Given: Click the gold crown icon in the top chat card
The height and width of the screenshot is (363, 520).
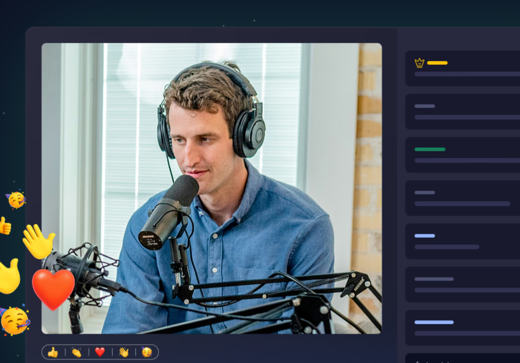Looking at the screenshot, I should (x=419, y=63).
